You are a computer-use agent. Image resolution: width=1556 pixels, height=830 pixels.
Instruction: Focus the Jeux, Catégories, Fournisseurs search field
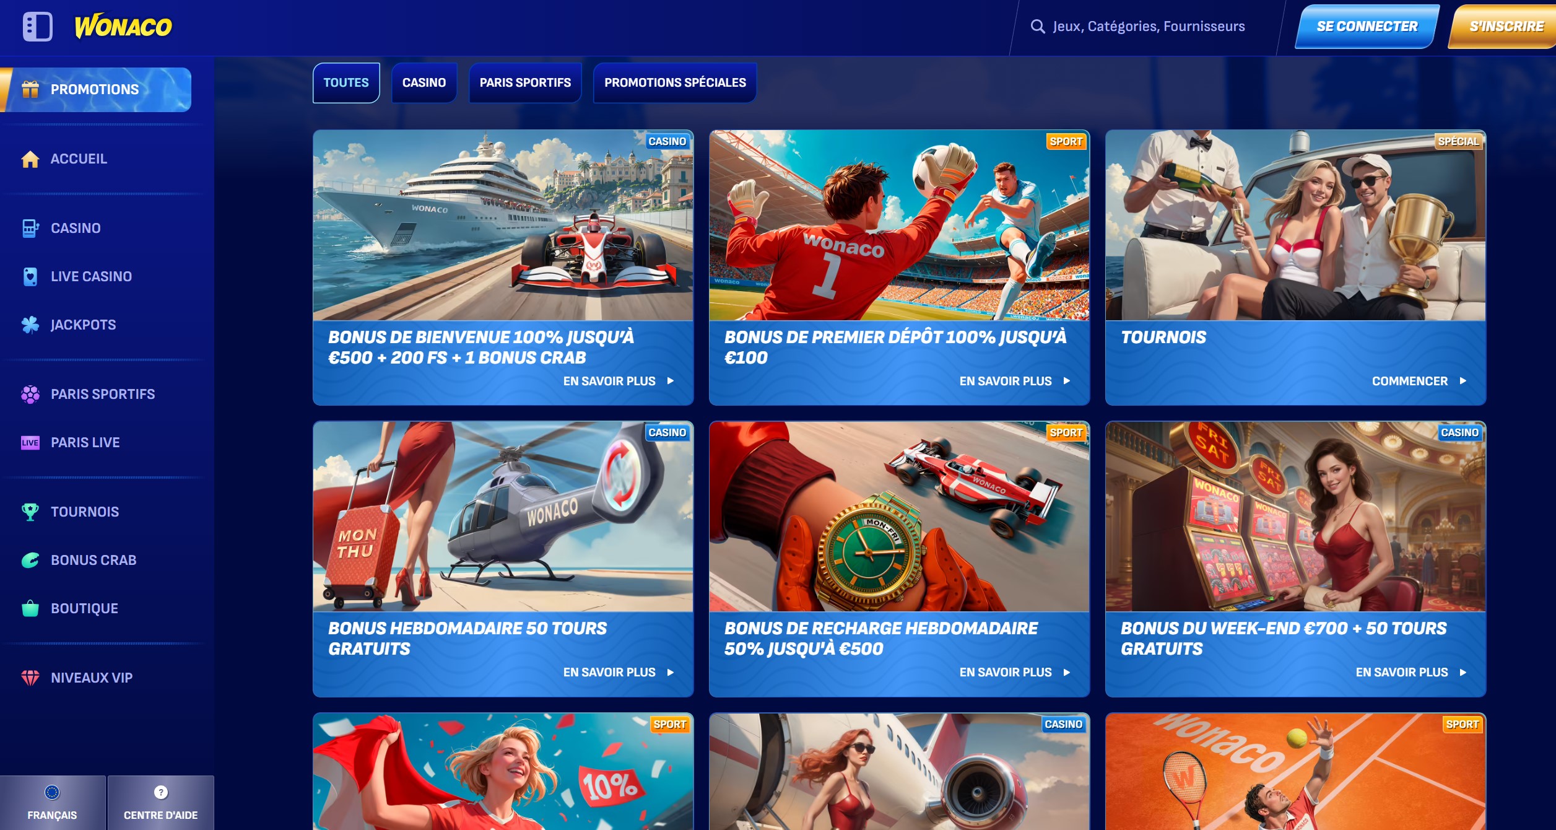(x=1149, y=27)
